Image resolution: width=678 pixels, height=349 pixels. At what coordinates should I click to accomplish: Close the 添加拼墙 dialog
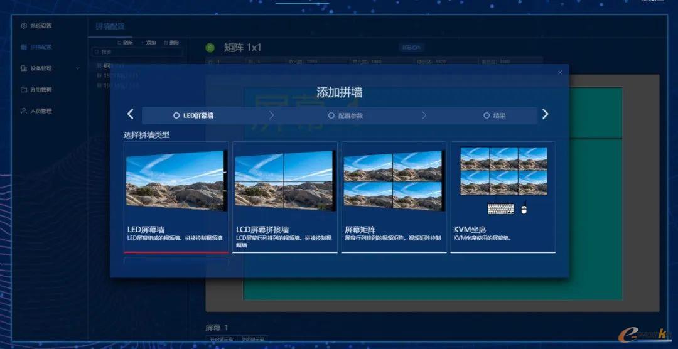(x=560, y=72)
